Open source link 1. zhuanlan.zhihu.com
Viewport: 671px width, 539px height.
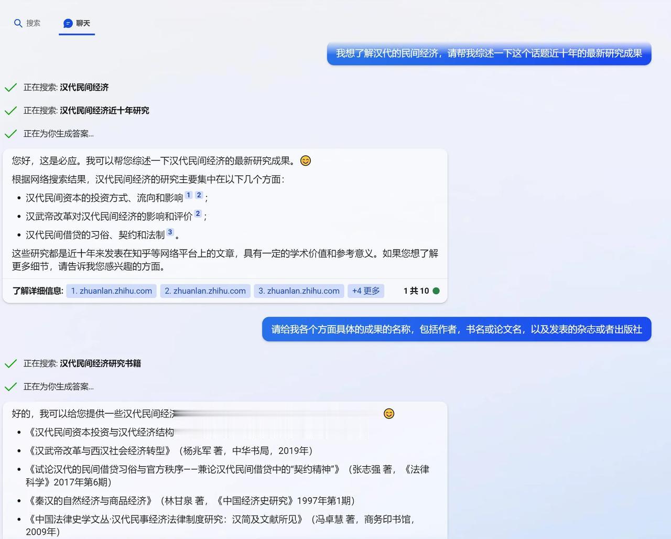(x=112, y=291)
